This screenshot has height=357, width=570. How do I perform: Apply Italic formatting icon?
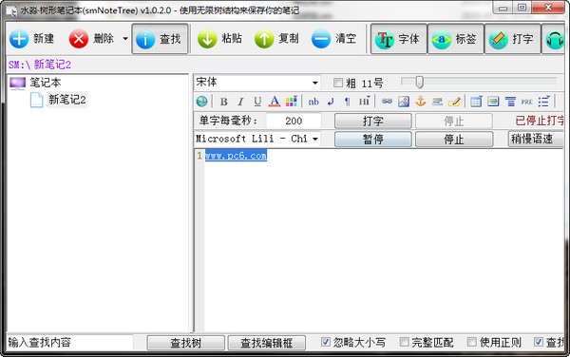[x=240, y=102]
